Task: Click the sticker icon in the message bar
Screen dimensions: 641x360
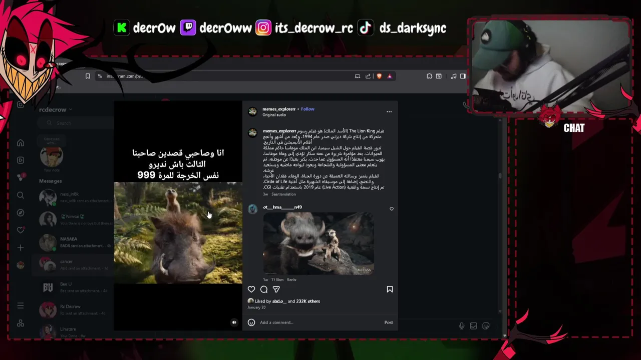Action: [x=486, y=326]
